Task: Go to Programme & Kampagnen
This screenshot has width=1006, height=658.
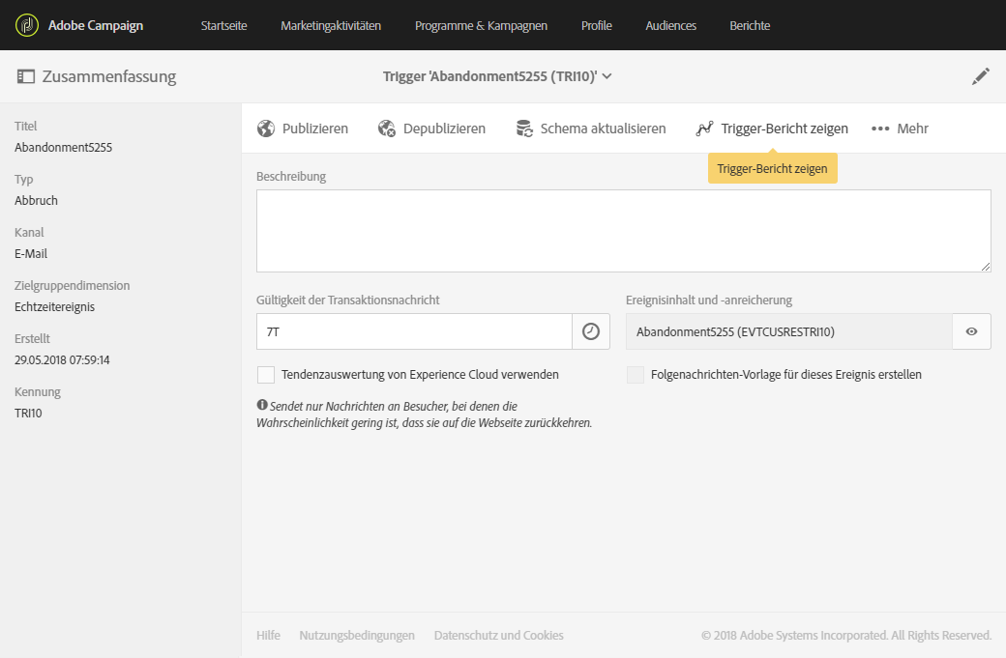Action: click(x=482, y=25)
